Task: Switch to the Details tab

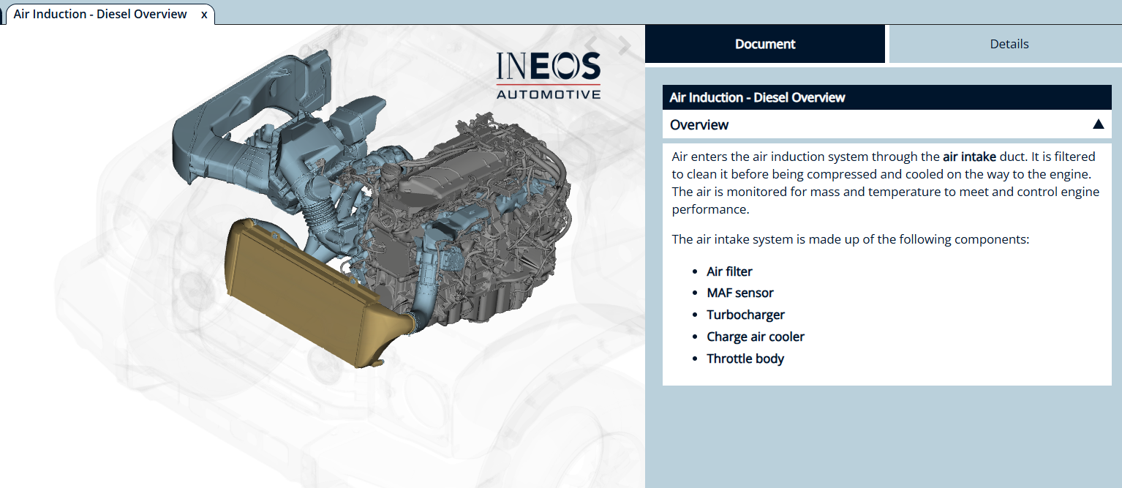Action: click(1009, 44)
